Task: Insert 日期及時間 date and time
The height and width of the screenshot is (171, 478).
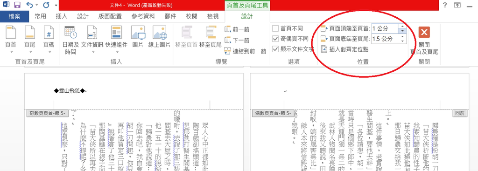Action: [x=70, y=40]
